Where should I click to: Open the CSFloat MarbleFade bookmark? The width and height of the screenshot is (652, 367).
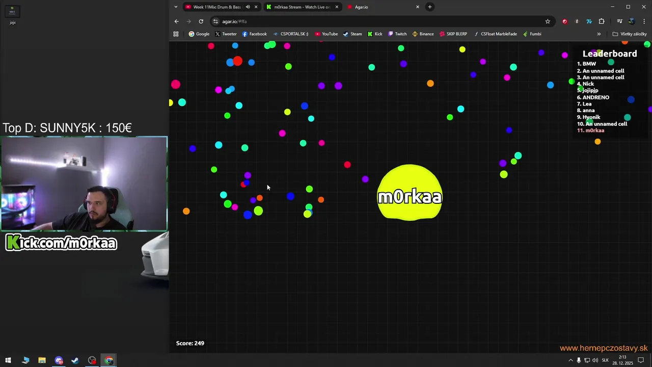point(495,34)
